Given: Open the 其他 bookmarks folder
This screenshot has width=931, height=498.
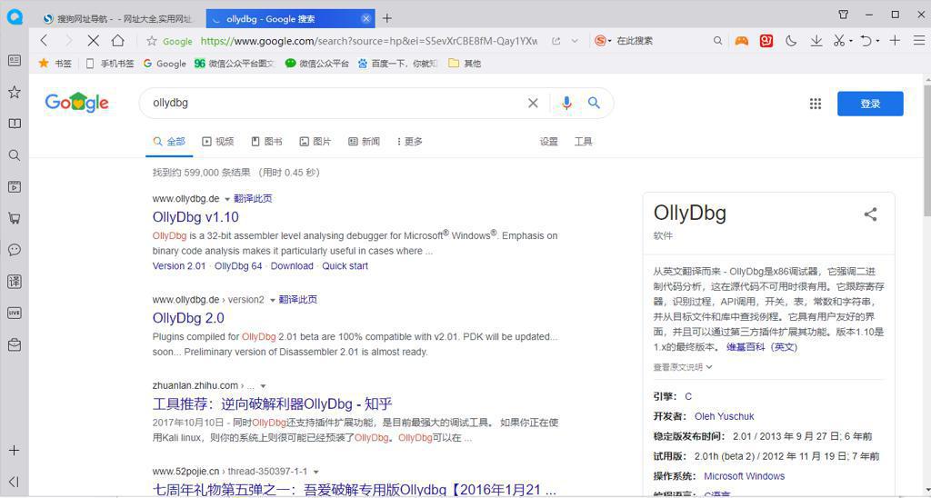Looking at the screenshot, I should [465, 63].
